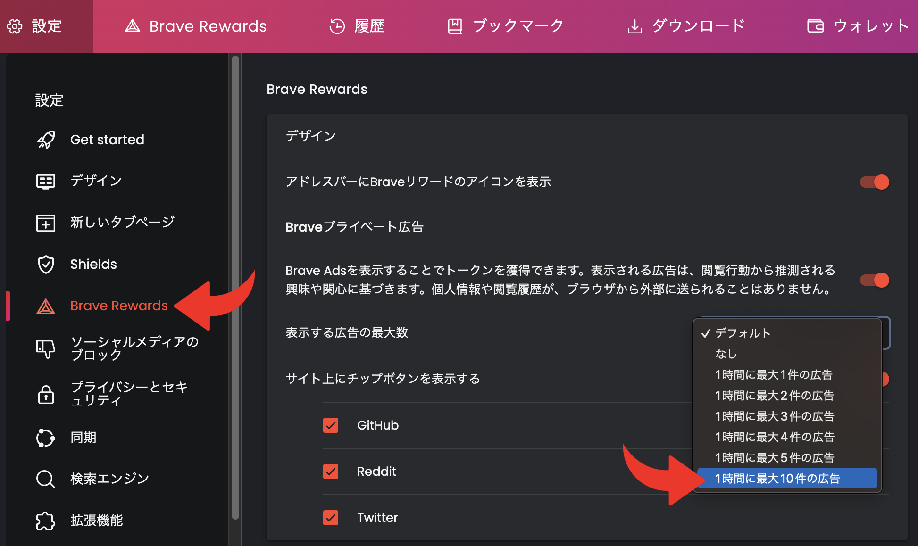Open the Shields settings section
Viewport: 918px width, 546px height.
93,264
